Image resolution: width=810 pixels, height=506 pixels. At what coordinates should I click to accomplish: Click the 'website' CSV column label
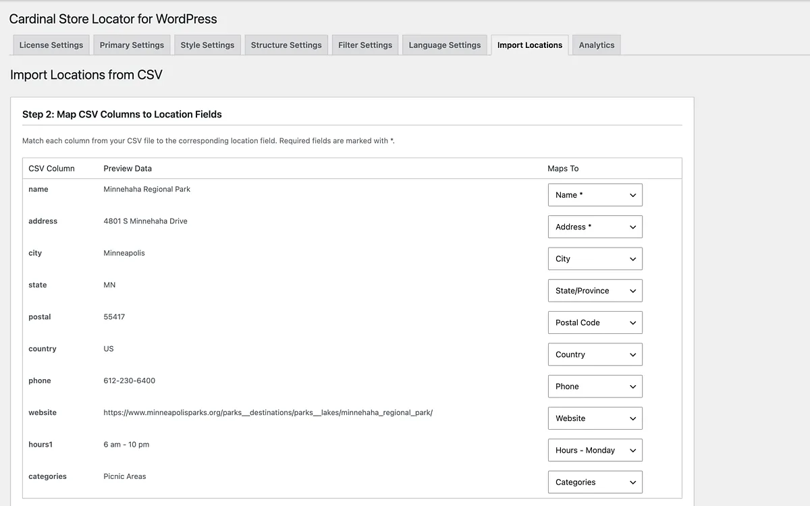point(43,412)
